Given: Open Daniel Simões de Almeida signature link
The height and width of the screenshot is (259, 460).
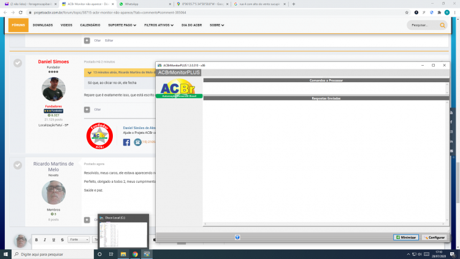Looking at the screenshot, I should click(x=139, y=128).
